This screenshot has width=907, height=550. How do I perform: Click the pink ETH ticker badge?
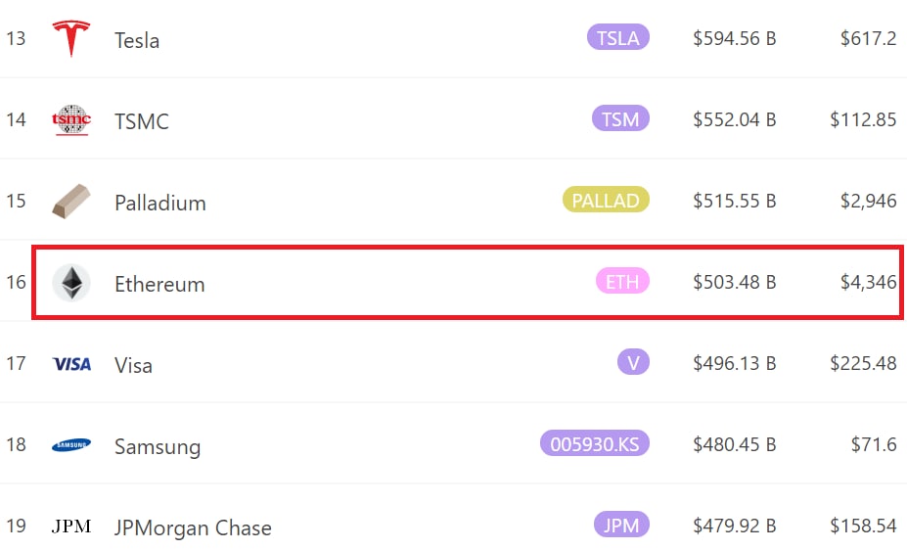pos(622,281)
